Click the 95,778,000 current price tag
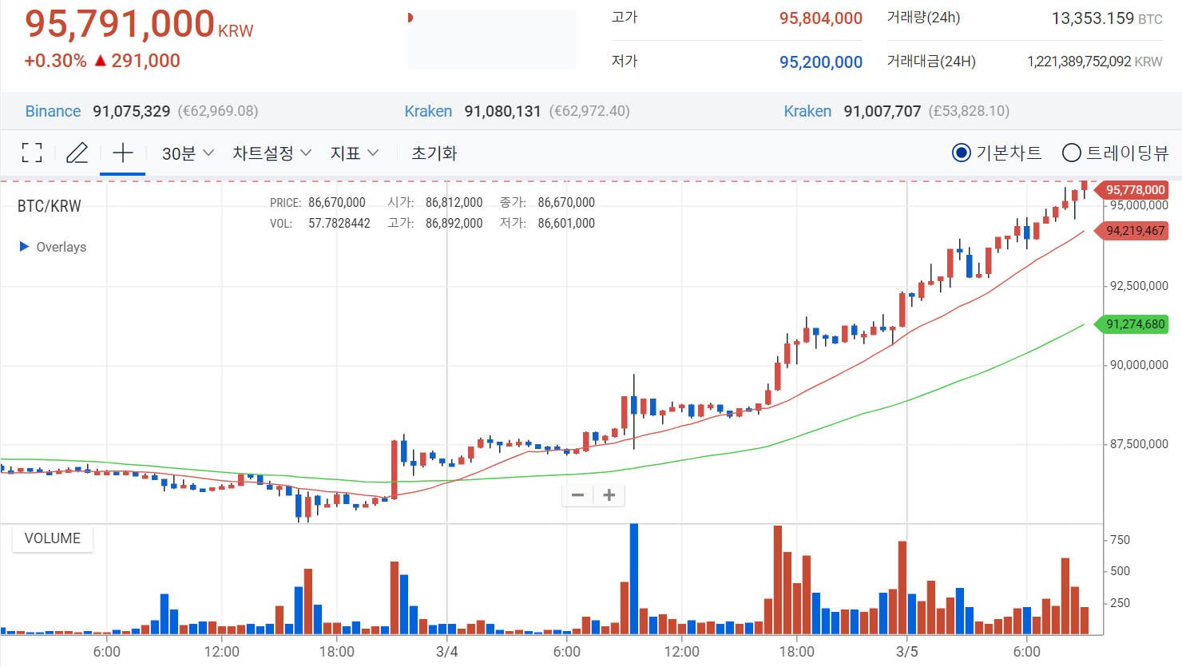The height and width of the screenshot is (667, 1182). coord(1132,190)
